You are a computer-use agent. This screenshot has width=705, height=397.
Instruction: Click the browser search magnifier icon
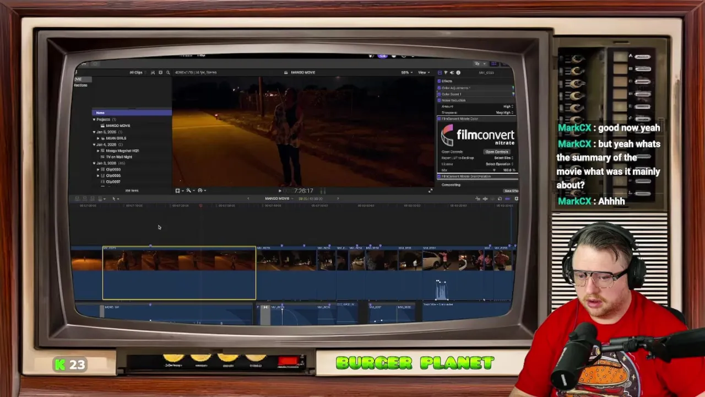(168, 72)
